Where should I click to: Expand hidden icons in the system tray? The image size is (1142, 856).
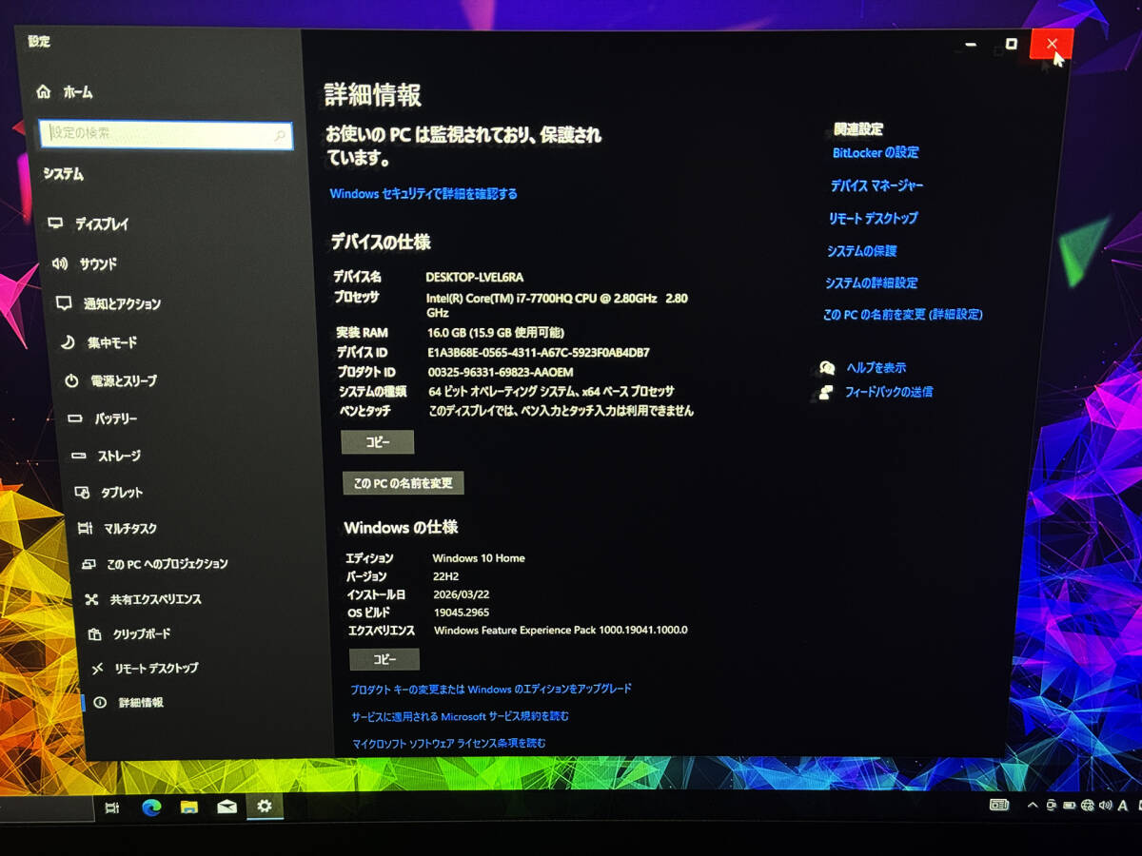coord(1034,806)
